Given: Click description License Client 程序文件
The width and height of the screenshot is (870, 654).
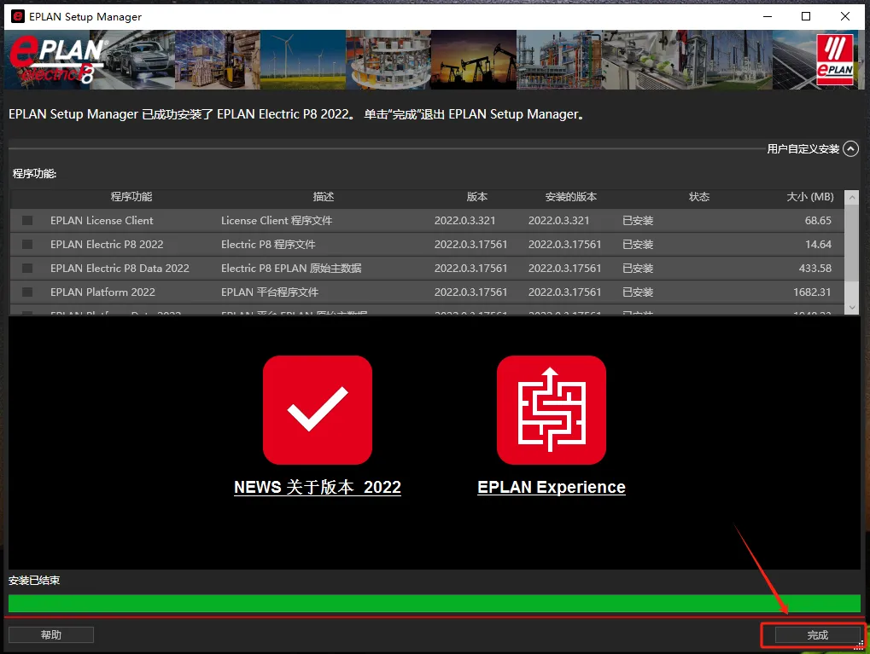Looking at the screenshot, I should [277, 221].
